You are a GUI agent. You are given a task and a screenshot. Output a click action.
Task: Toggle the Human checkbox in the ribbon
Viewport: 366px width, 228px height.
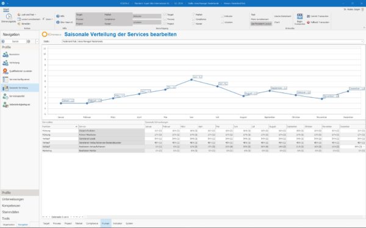pos(193,24)
